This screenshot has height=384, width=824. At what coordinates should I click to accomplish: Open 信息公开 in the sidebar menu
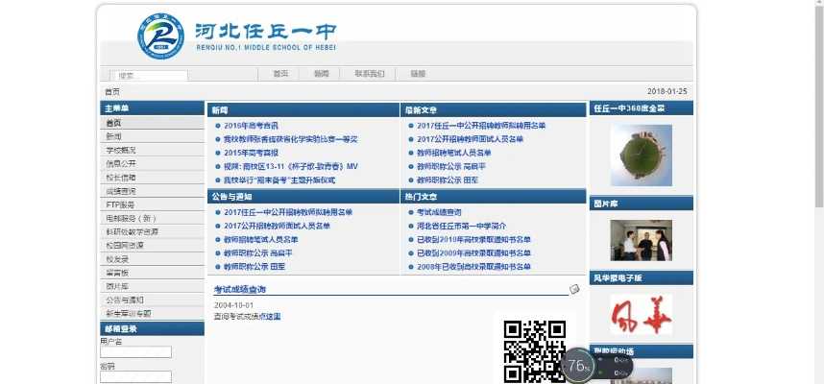pyautogui.click(x=152, y=164)
